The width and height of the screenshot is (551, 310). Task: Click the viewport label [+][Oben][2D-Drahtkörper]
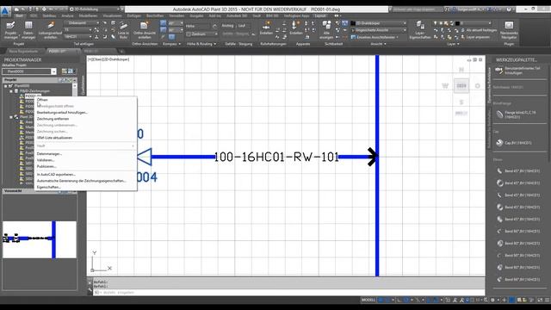coord(108,59)
